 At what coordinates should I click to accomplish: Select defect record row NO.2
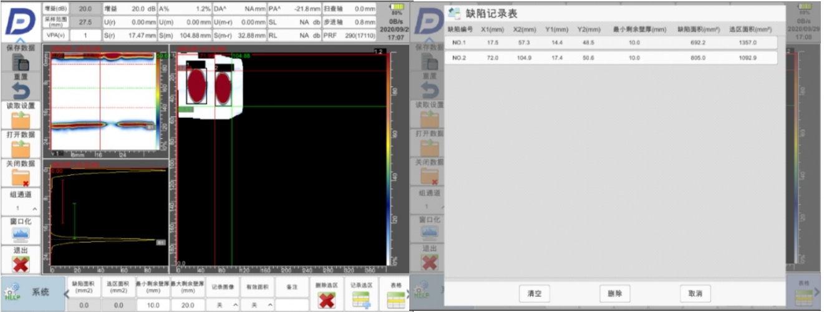click(611, 58)
